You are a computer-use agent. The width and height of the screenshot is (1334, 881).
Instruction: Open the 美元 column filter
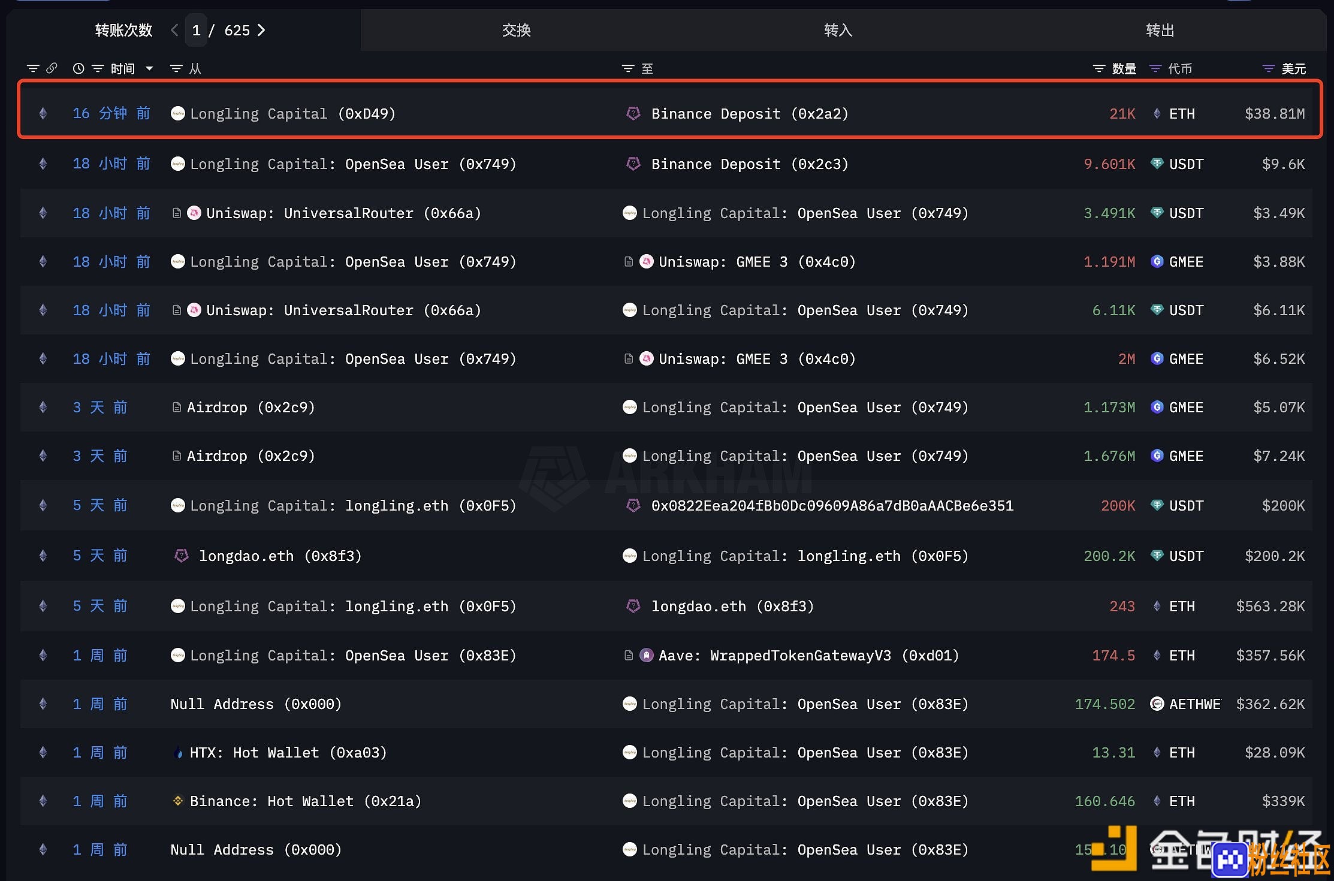click(x=1269, y=68)
